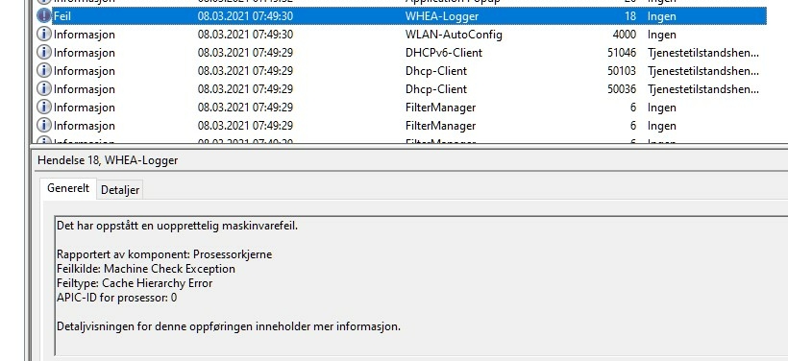The height and width of the screenshot is (361, 788).
Task: Switch to the Detaljer tab
Action: click(x=120, y=190)
